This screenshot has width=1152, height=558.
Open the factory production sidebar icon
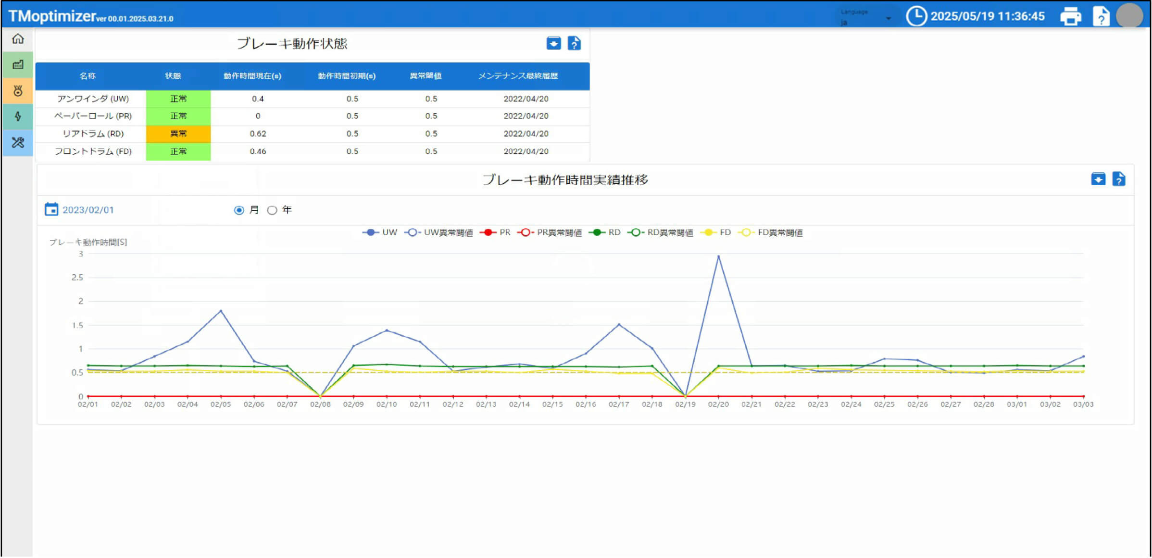click(x=18, y=64)
